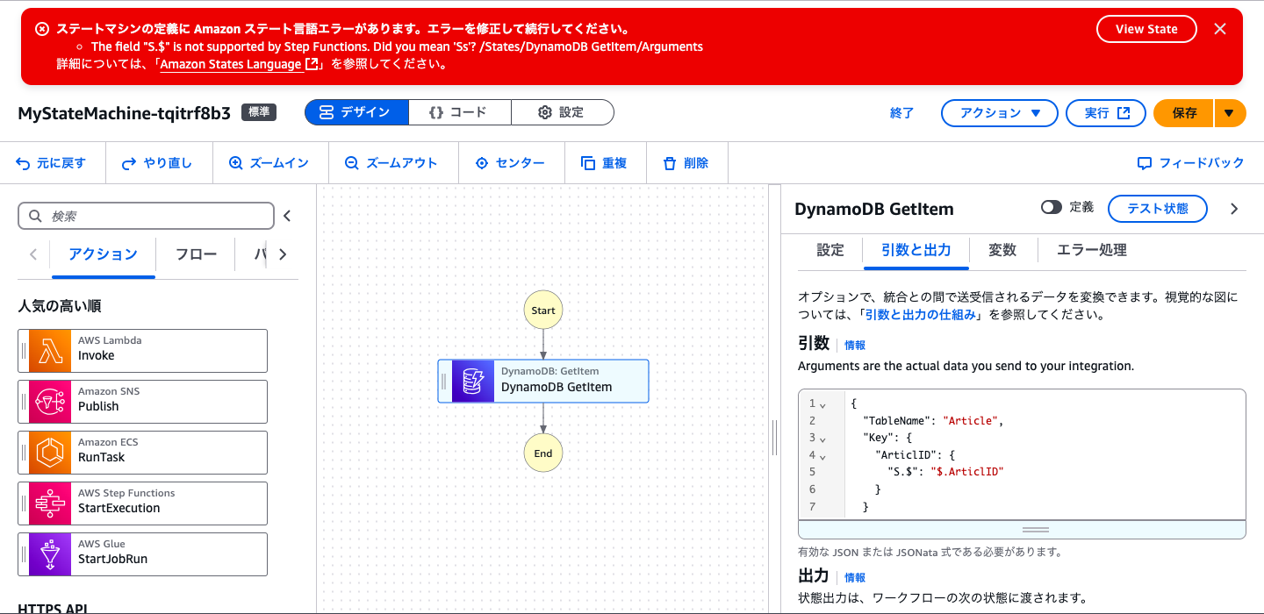
Task: Click the vertical splitter handle beside inspector
Action: tap(775, 437)
